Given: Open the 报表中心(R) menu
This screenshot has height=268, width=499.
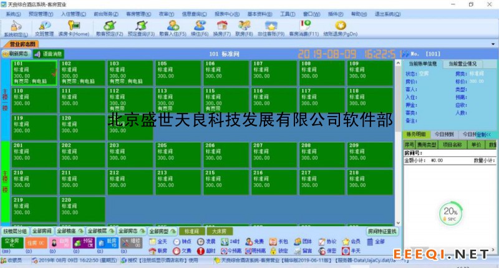Looking at the screenshot, I should pyautogui.click(x=228, y=13).
